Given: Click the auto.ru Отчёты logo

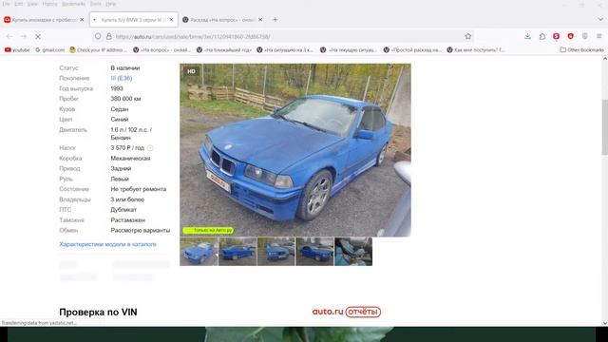Looking at the screenshot, I should [x=346, y=312].
